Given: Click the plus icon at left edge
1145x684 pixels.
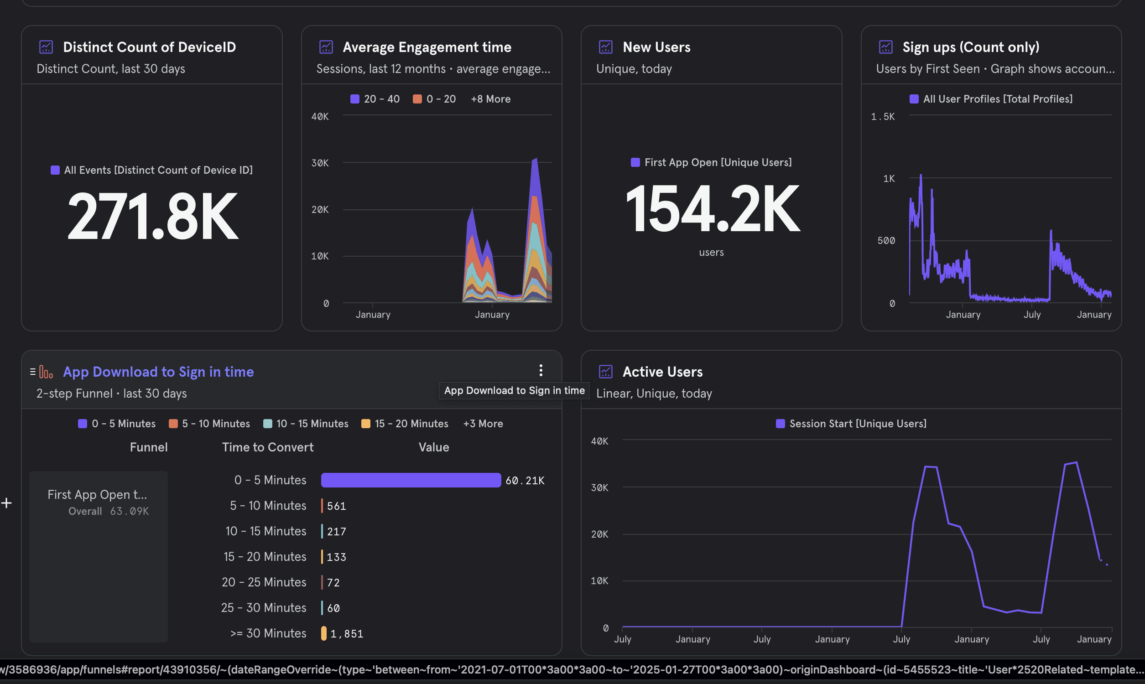Looking at the screenshot, I should click(x=6, y=503).
